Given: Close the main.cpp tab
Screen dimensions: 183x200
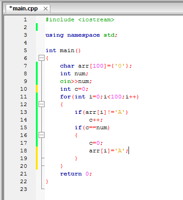Looking at the screenshot, I should pos(45,9).
